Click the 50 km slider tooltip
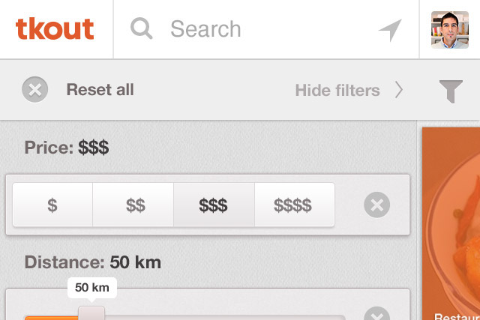Viewport: 480px width, 320px height. tap(92, 288)
